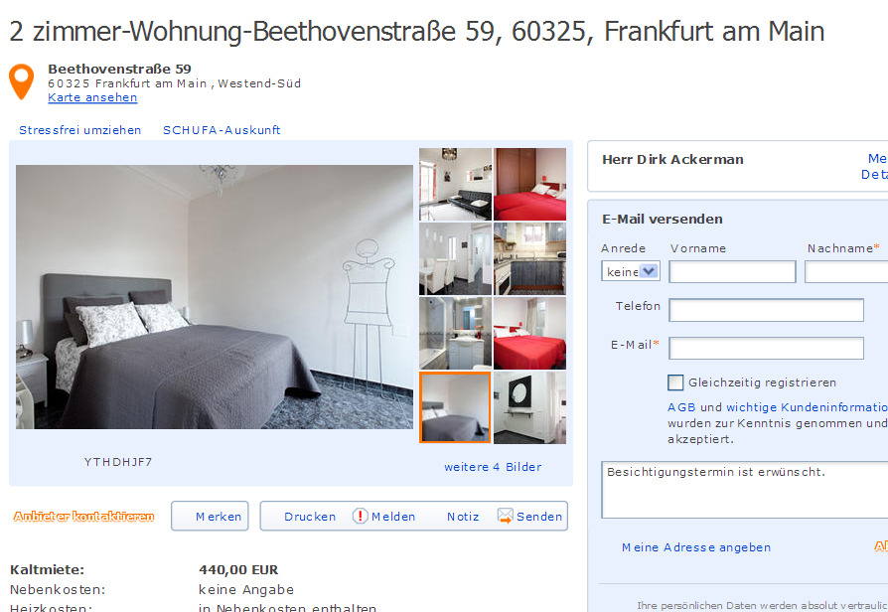Click the orange location pin icon
Image resolution: width=888 pixels, height=612 pixels.
[22, 81]
